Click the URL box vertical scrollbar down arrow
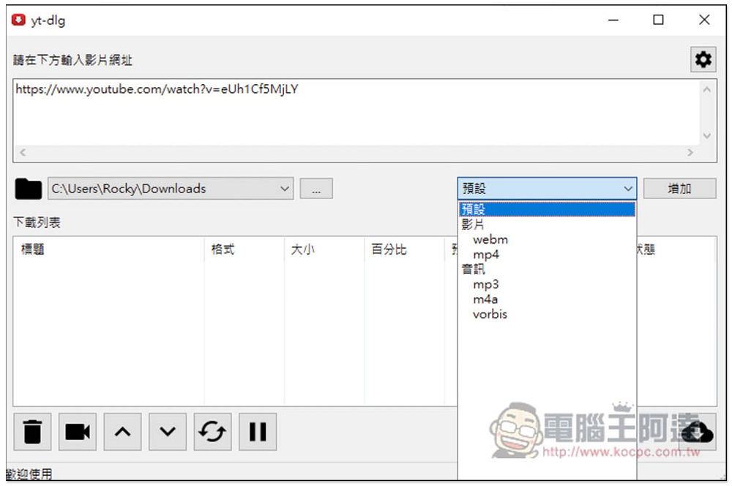 [x=707, y=136]
